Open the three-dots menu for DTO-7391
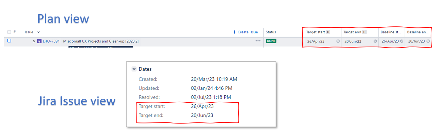Image resolution: width=436 pixels, height=135 pixels. [258, 41]
